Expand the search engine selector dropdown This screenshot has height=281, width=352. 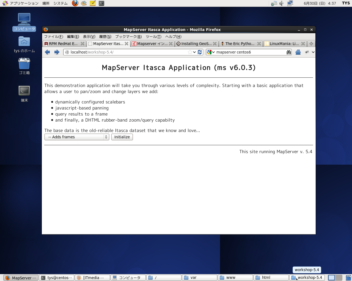[x=211, y=52]
